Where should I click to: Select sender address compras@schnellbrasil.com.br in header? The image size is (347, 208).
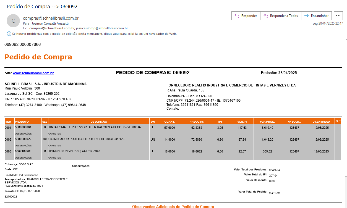pyautogui.click(x=51, y=18)
